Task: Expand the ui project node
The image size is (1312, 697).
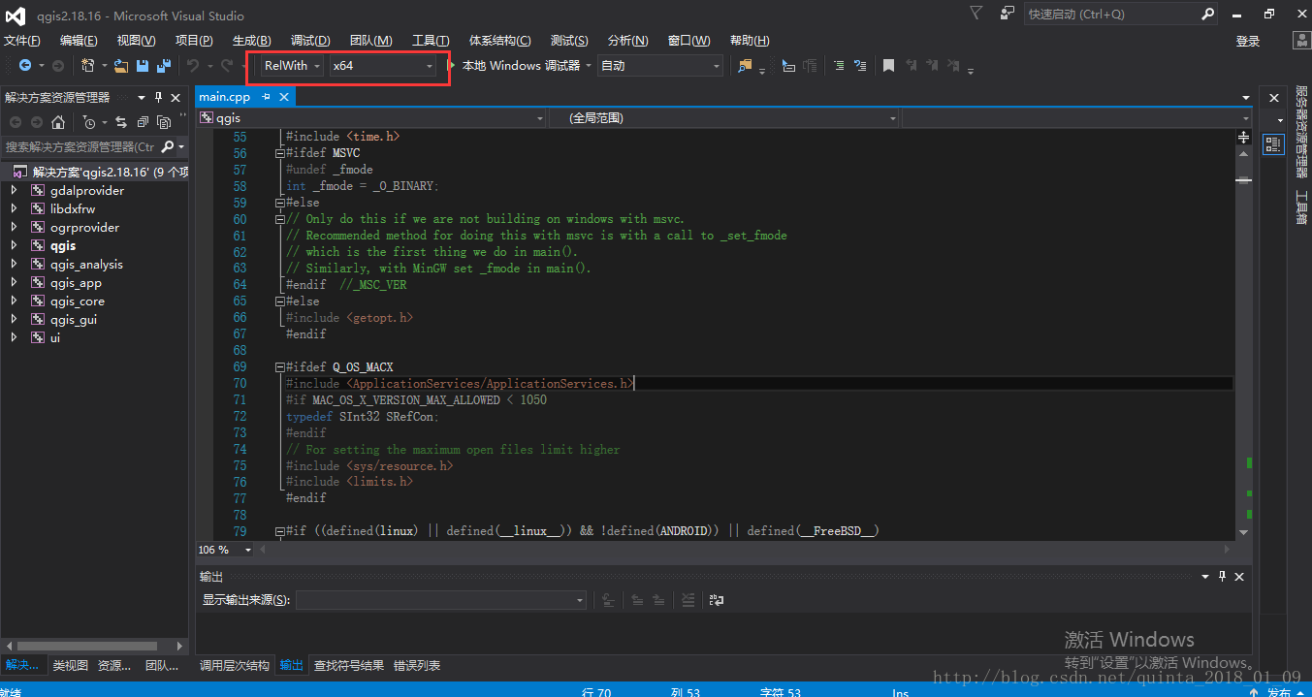Action: (x=14, y=337)
